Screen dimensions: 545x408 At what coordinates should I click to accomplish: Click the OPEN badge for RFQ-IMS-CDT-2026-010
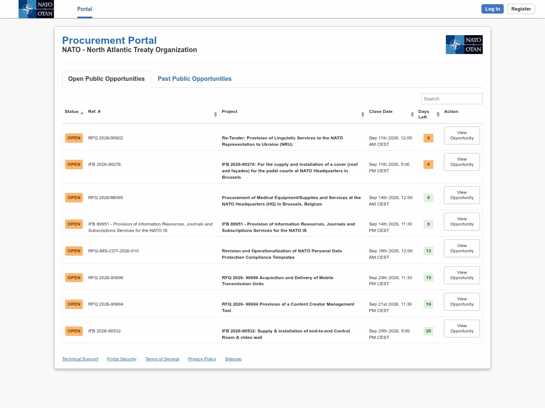(x=74, y=251)
